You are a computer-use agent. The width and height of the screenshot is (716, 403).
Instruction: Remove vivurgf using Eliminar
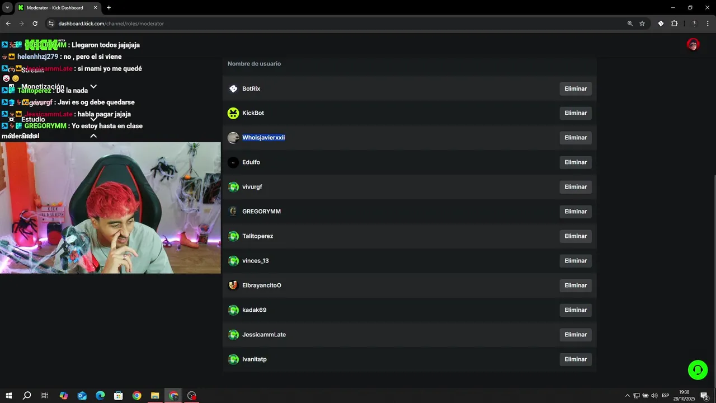tap(576, 187)
